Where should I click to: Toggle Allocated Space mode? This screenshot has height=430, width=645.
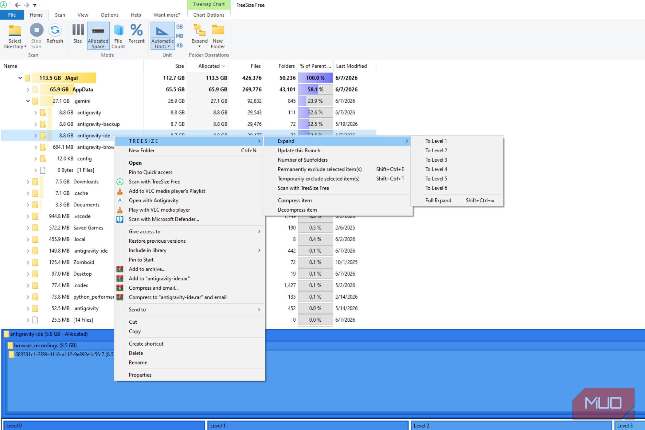pyautogui.click(x=98, y=36)
